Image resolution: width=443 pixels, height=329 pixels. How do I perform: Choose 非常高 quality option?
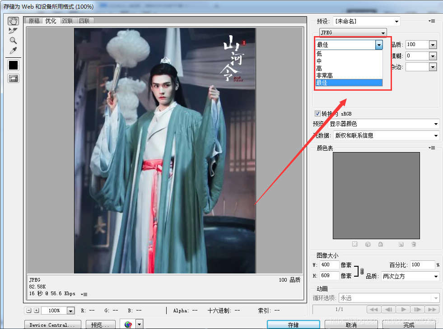349,75
